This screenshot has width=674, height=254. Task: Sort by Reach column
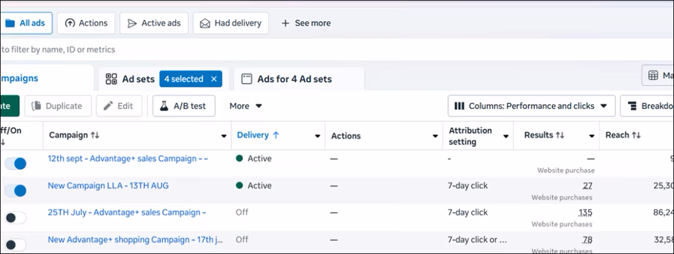623,135
